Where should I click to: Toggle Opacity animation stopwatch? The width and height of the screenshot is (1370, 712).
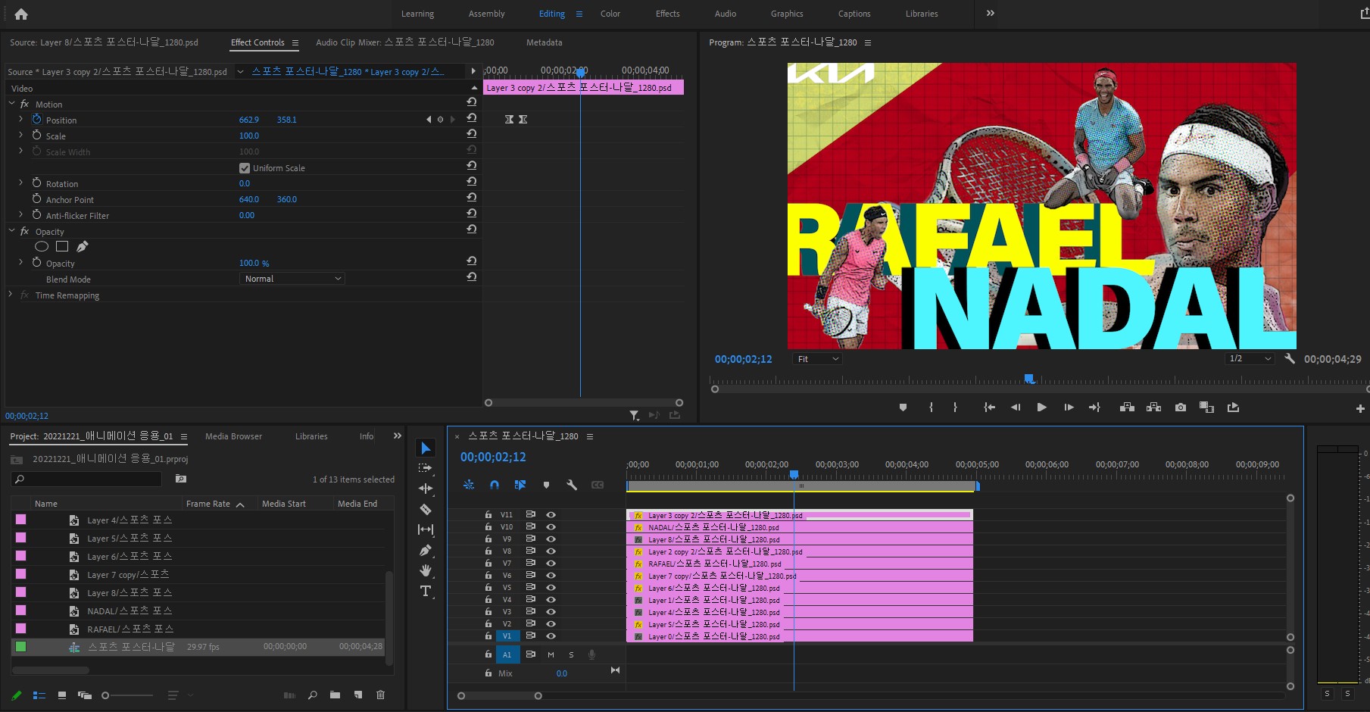[36, 263]
